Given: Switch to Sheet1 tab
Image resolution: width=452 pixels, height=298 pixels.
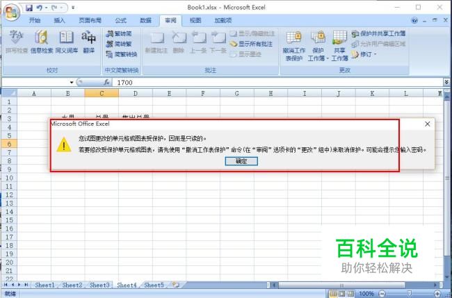Looking at the screenshot, I should [x=45, y=285].
